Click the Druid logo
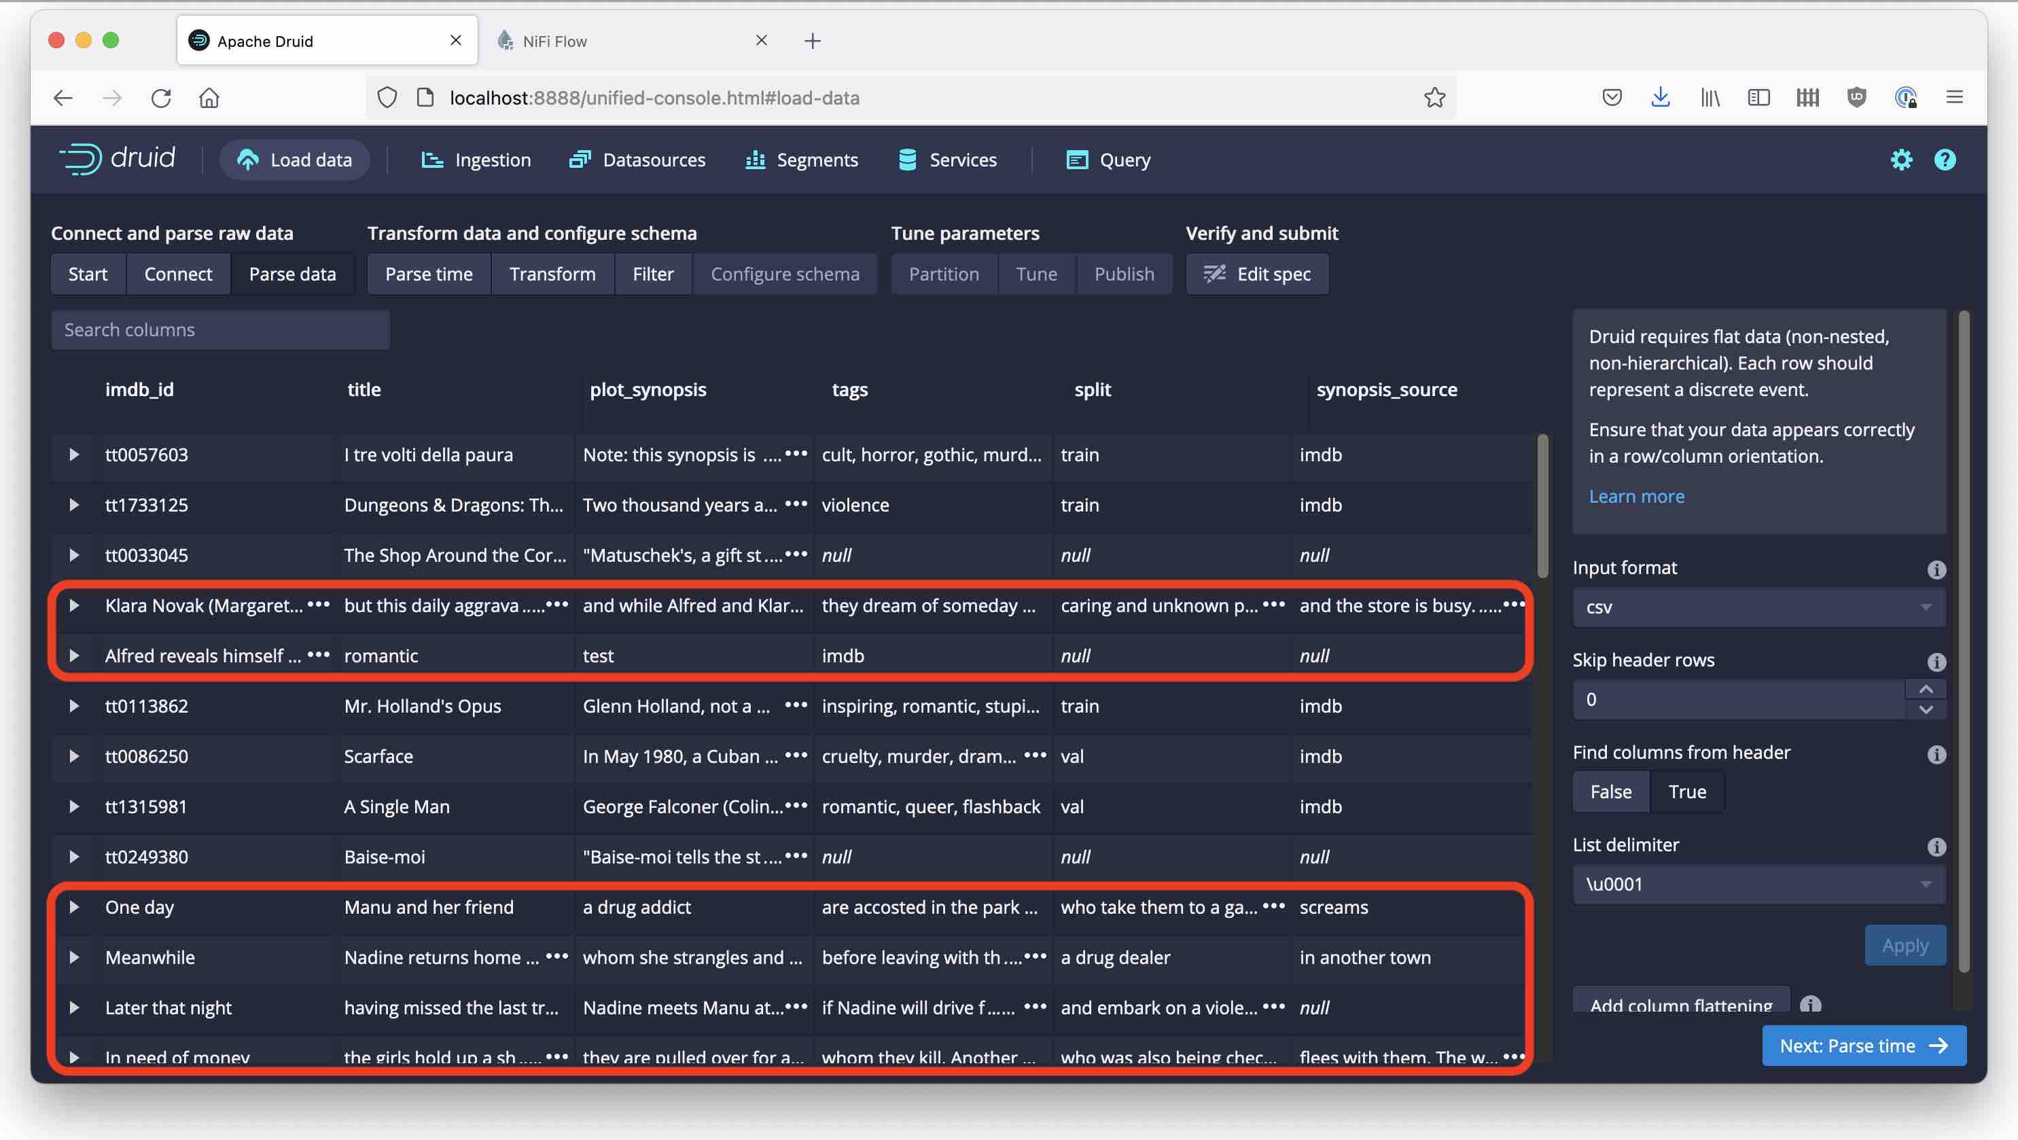The image size is (2018, 1140). click(x=118, y=159)
